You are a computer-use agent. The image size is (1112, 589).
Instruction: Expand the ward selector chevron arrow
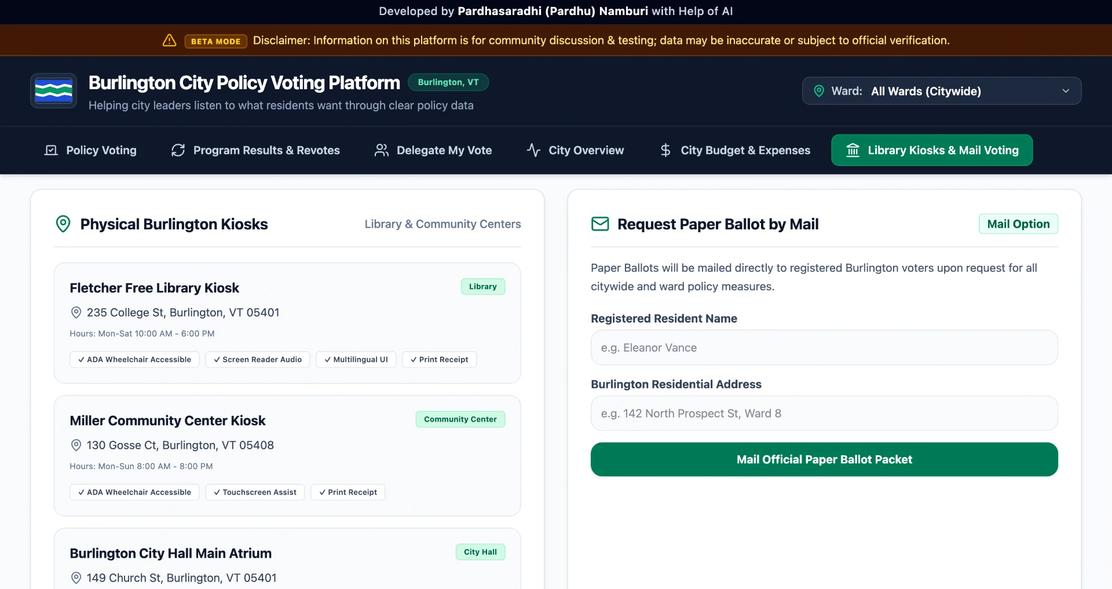tap(1066, 91)
